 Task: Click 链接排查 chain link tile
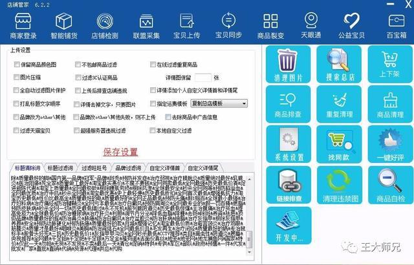pos(289,185)
